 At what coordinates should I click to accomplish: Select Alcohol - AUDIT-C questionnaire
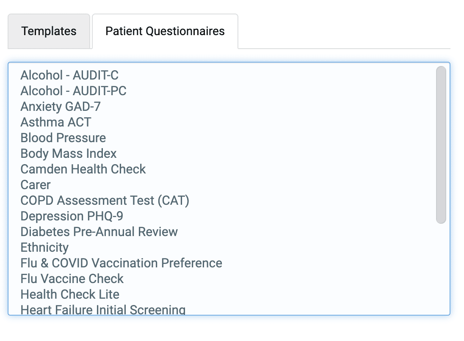69,75
